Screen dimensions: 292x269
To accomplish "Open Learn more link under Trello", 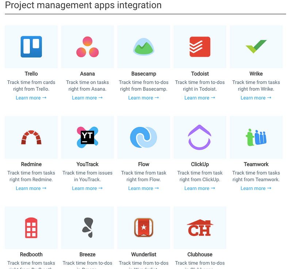I will (x=31, y=98).
